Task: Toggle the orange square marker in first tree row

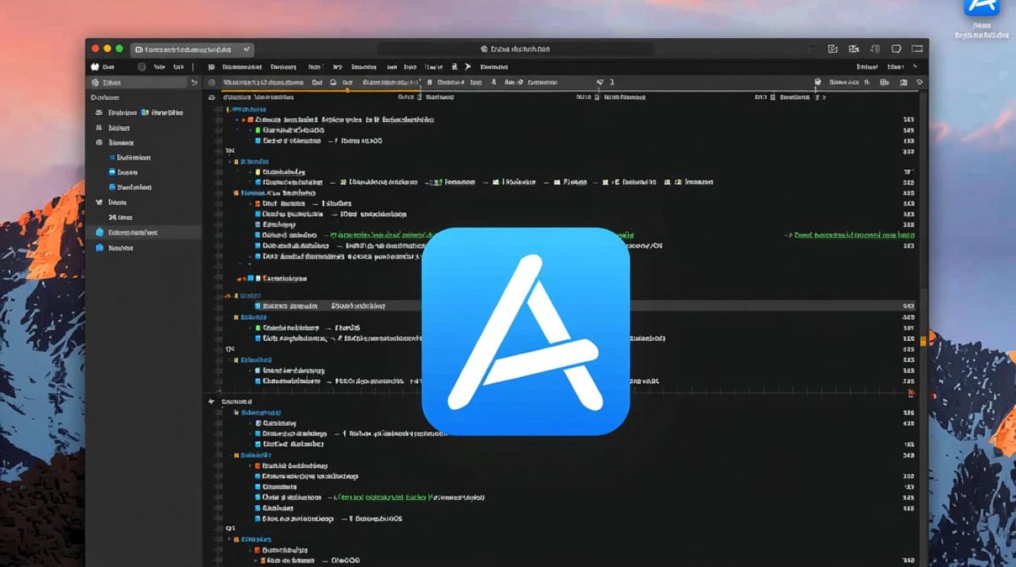Action: [x=249, y=119]
